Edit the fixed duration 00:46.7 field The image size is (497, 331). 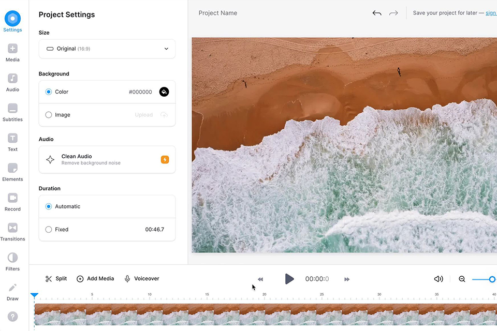(155, 229)
